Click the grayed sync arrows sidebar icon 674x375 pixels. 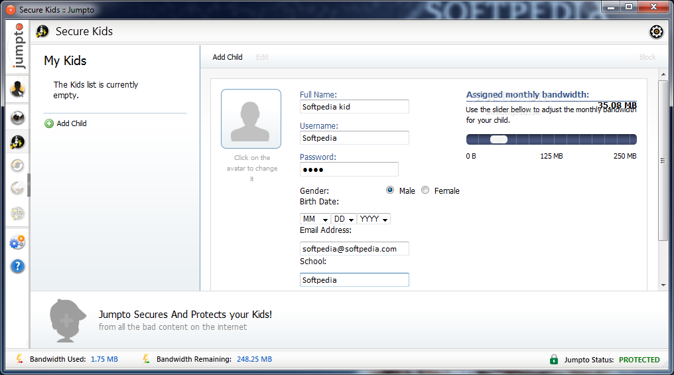point(18,165)
